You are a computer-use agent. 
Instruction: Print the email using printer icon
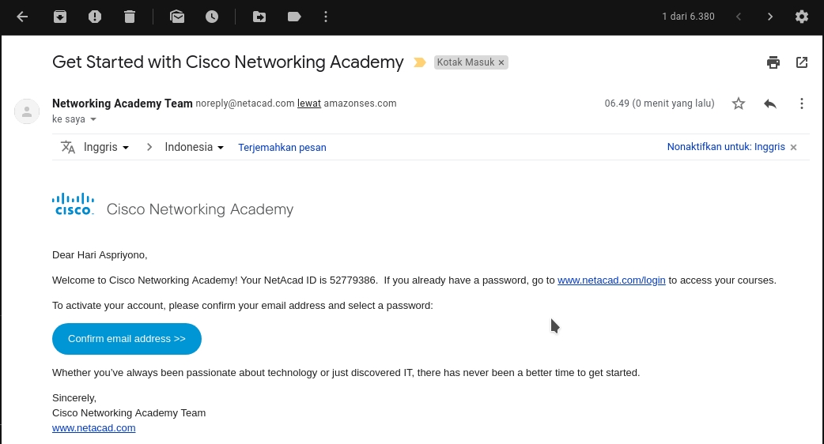point(773,62)
